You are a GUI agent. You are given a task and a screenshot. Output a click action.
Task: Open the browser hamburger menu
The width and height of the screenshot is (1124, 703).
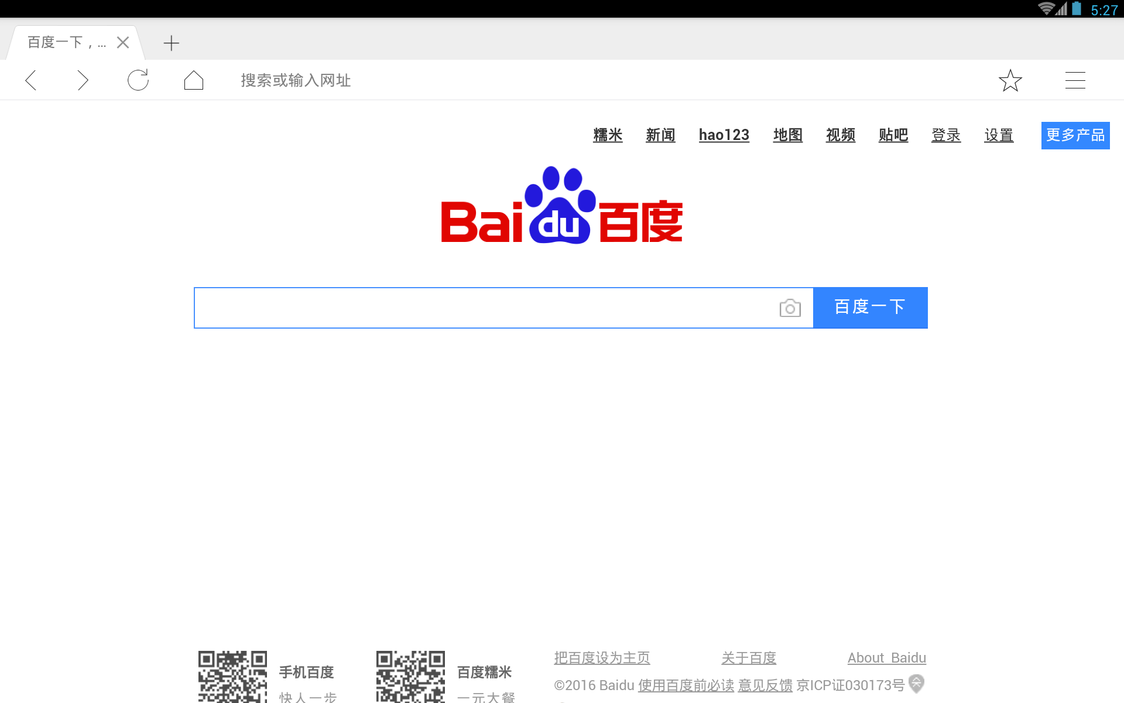pyautogui.click(x=1075, y=80)
